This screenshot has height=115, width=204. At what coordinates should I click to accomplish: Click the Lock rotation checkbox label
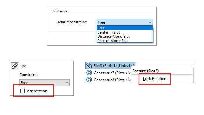pos(36,91)
